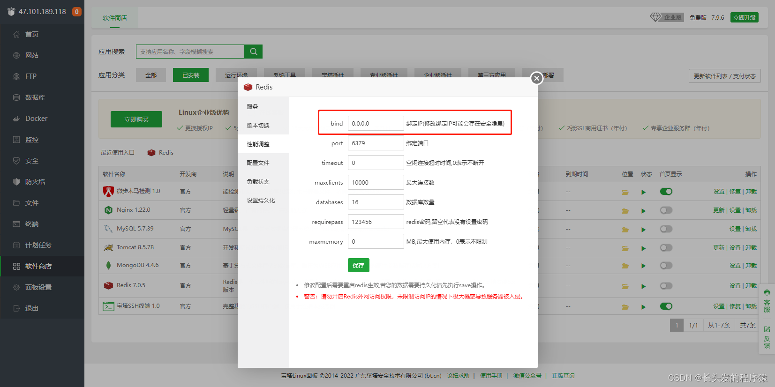Toggle homepage display for 微步木马检测
This screenshot has width=775, height=387.
(666, 191)
